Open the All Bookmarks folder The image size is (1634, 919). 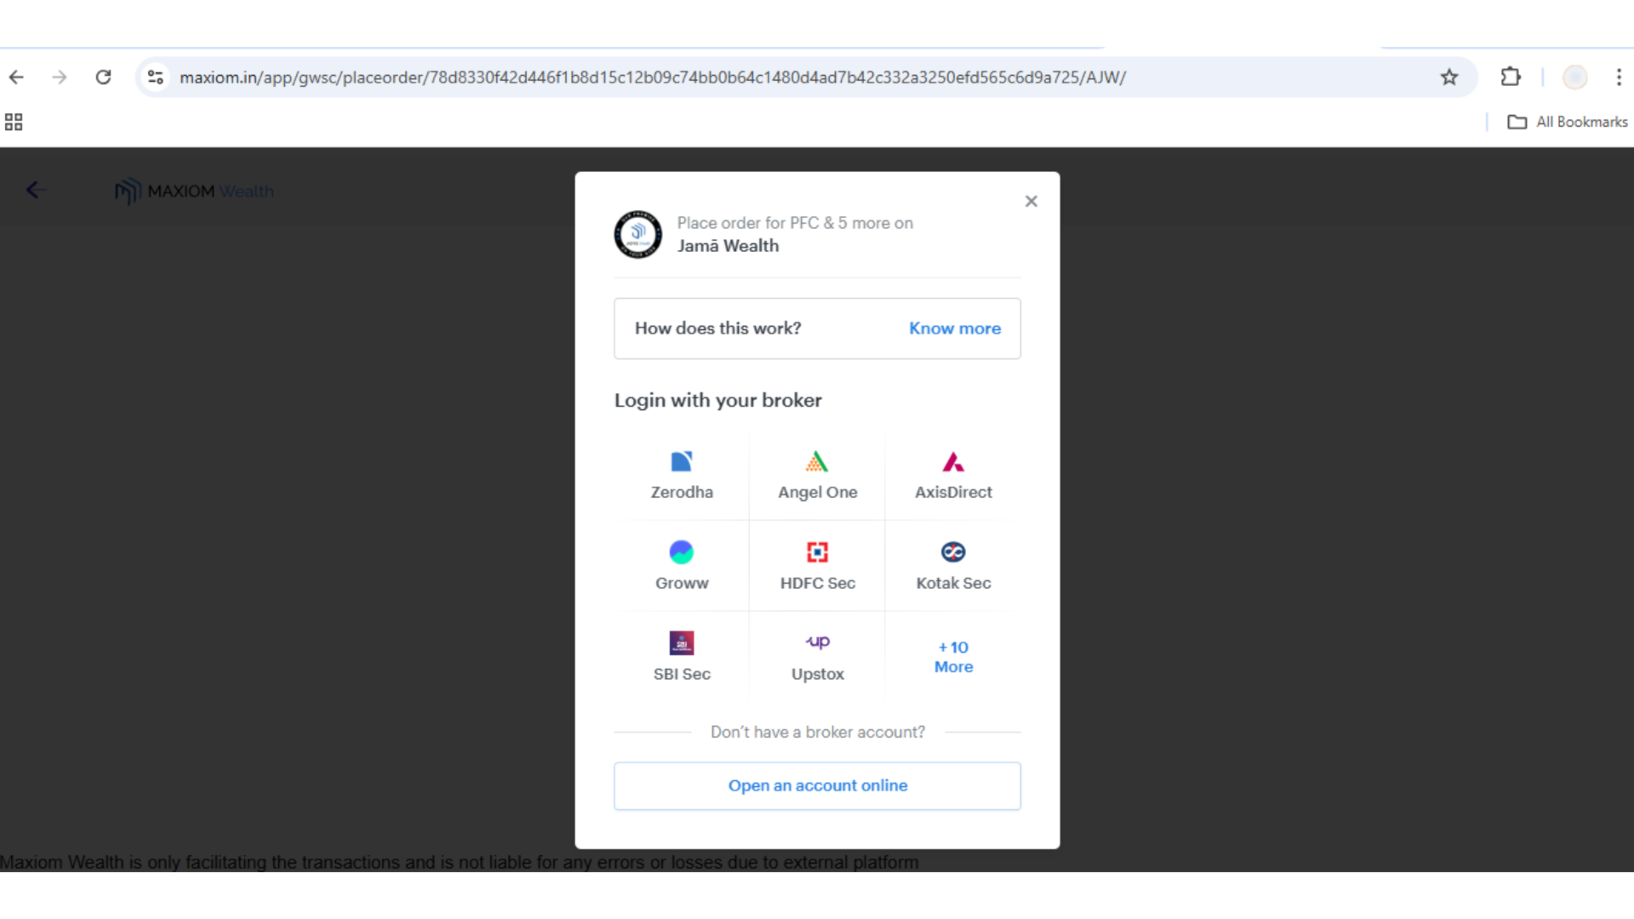(1567, 123)
